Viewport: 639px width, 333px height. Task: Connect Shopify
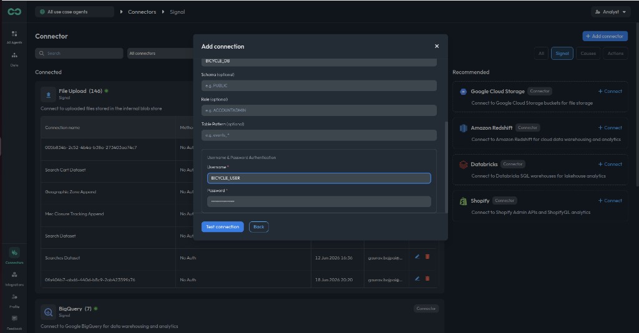click(610, 201)
